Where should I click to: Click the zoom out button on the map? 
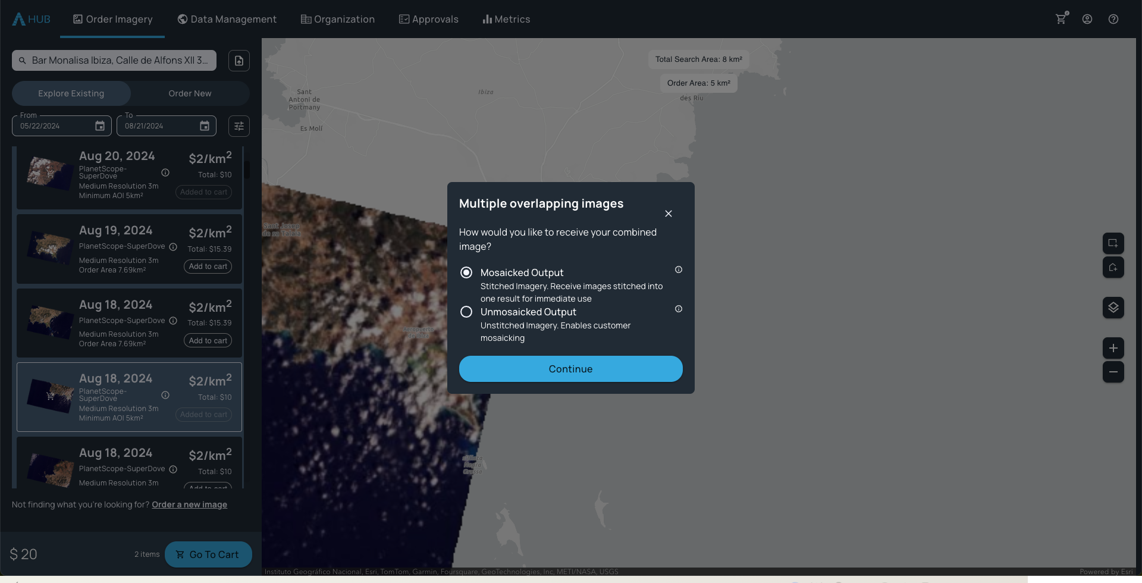(1113, 372)
